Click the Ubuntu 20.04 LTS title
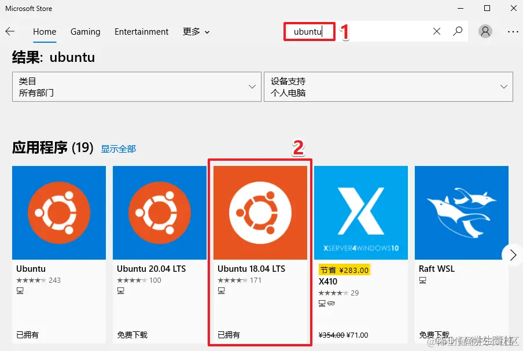Viewport: 523px width, 351px height. click(151, 269)
